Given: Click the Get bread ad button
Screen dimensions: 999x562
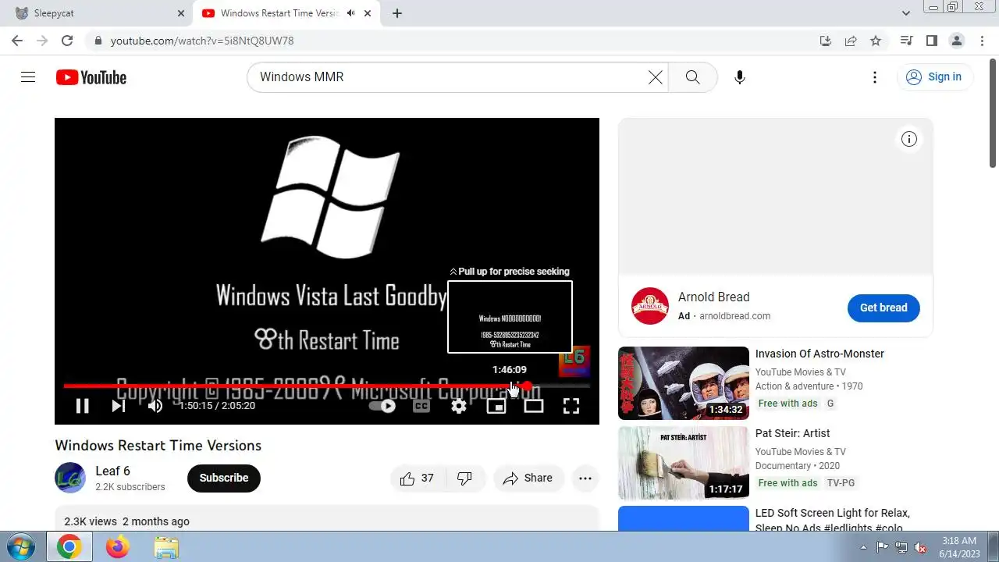Looking at the screenshot, I should 883,308.
